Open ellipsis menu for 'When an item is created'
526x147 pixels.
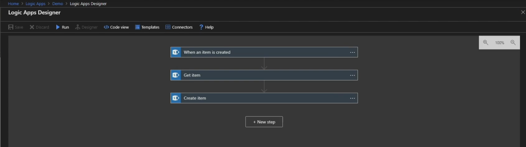(x=353, y=52)
